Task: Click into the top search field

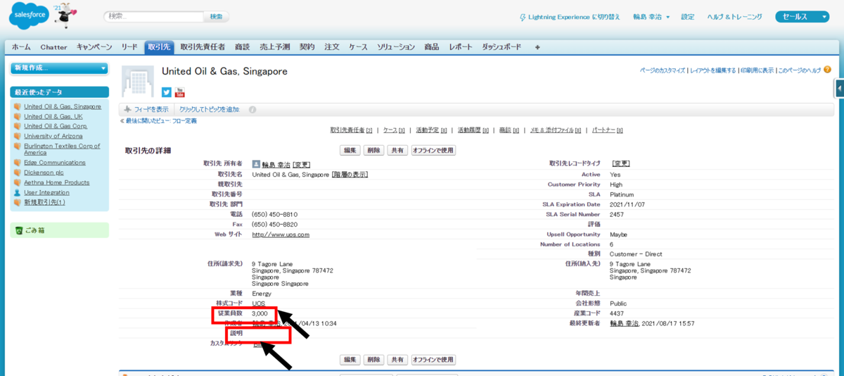Action: (x=153, y=16)
